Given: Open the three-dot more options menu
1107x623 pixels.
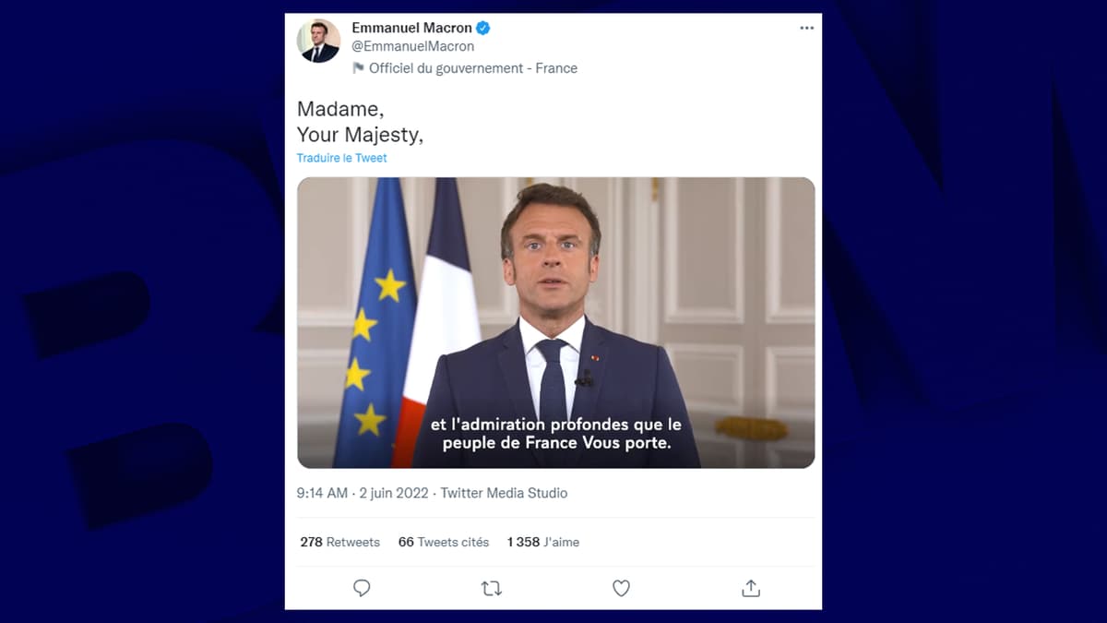Looking at the screenshot, I should pos(807,29).
